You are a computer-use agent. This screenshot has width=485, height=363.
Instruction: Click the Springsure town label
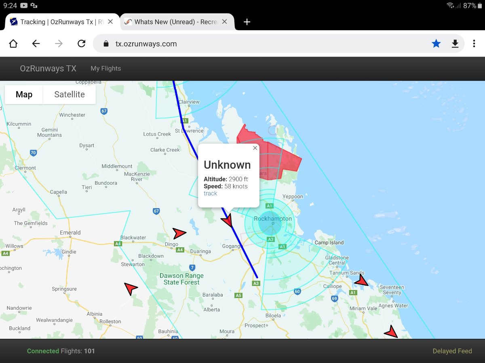pos(64,289)
